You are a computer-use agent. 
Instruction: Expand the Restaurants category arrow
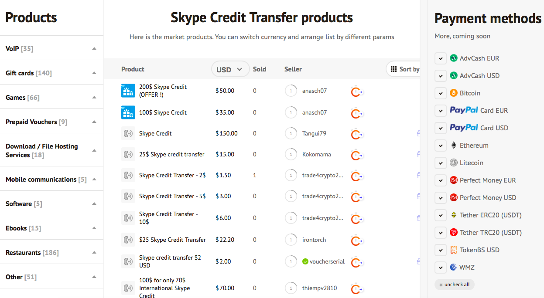[x=94, y=252]
